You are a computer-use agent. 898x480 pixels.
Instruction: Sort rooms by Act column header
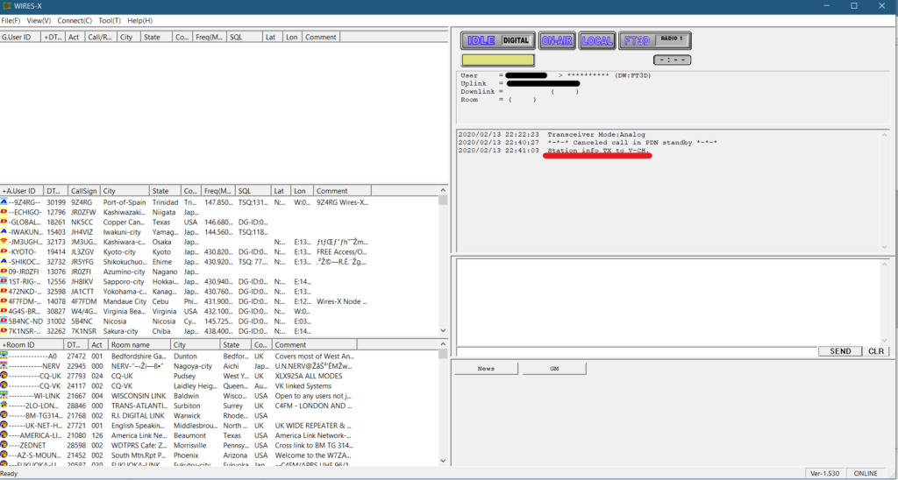98,345
